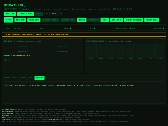Start recording with the REC button
168x126 pixels.
pos(9,20)
